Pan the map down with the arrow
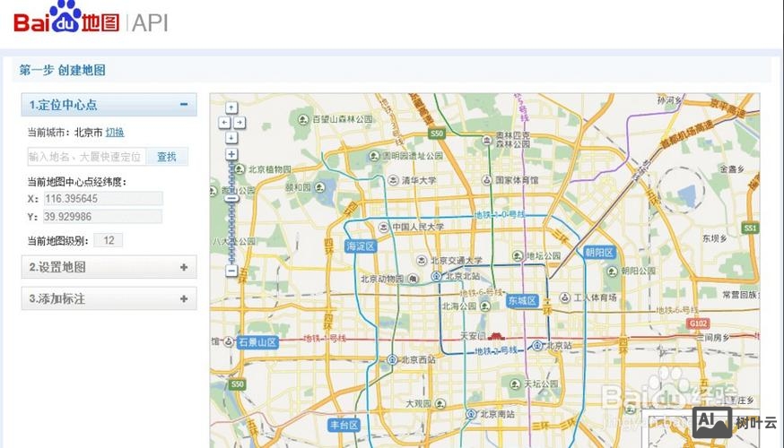Image resolution: width=784 pixels, height=448 pixels. (x=231, y=137)
